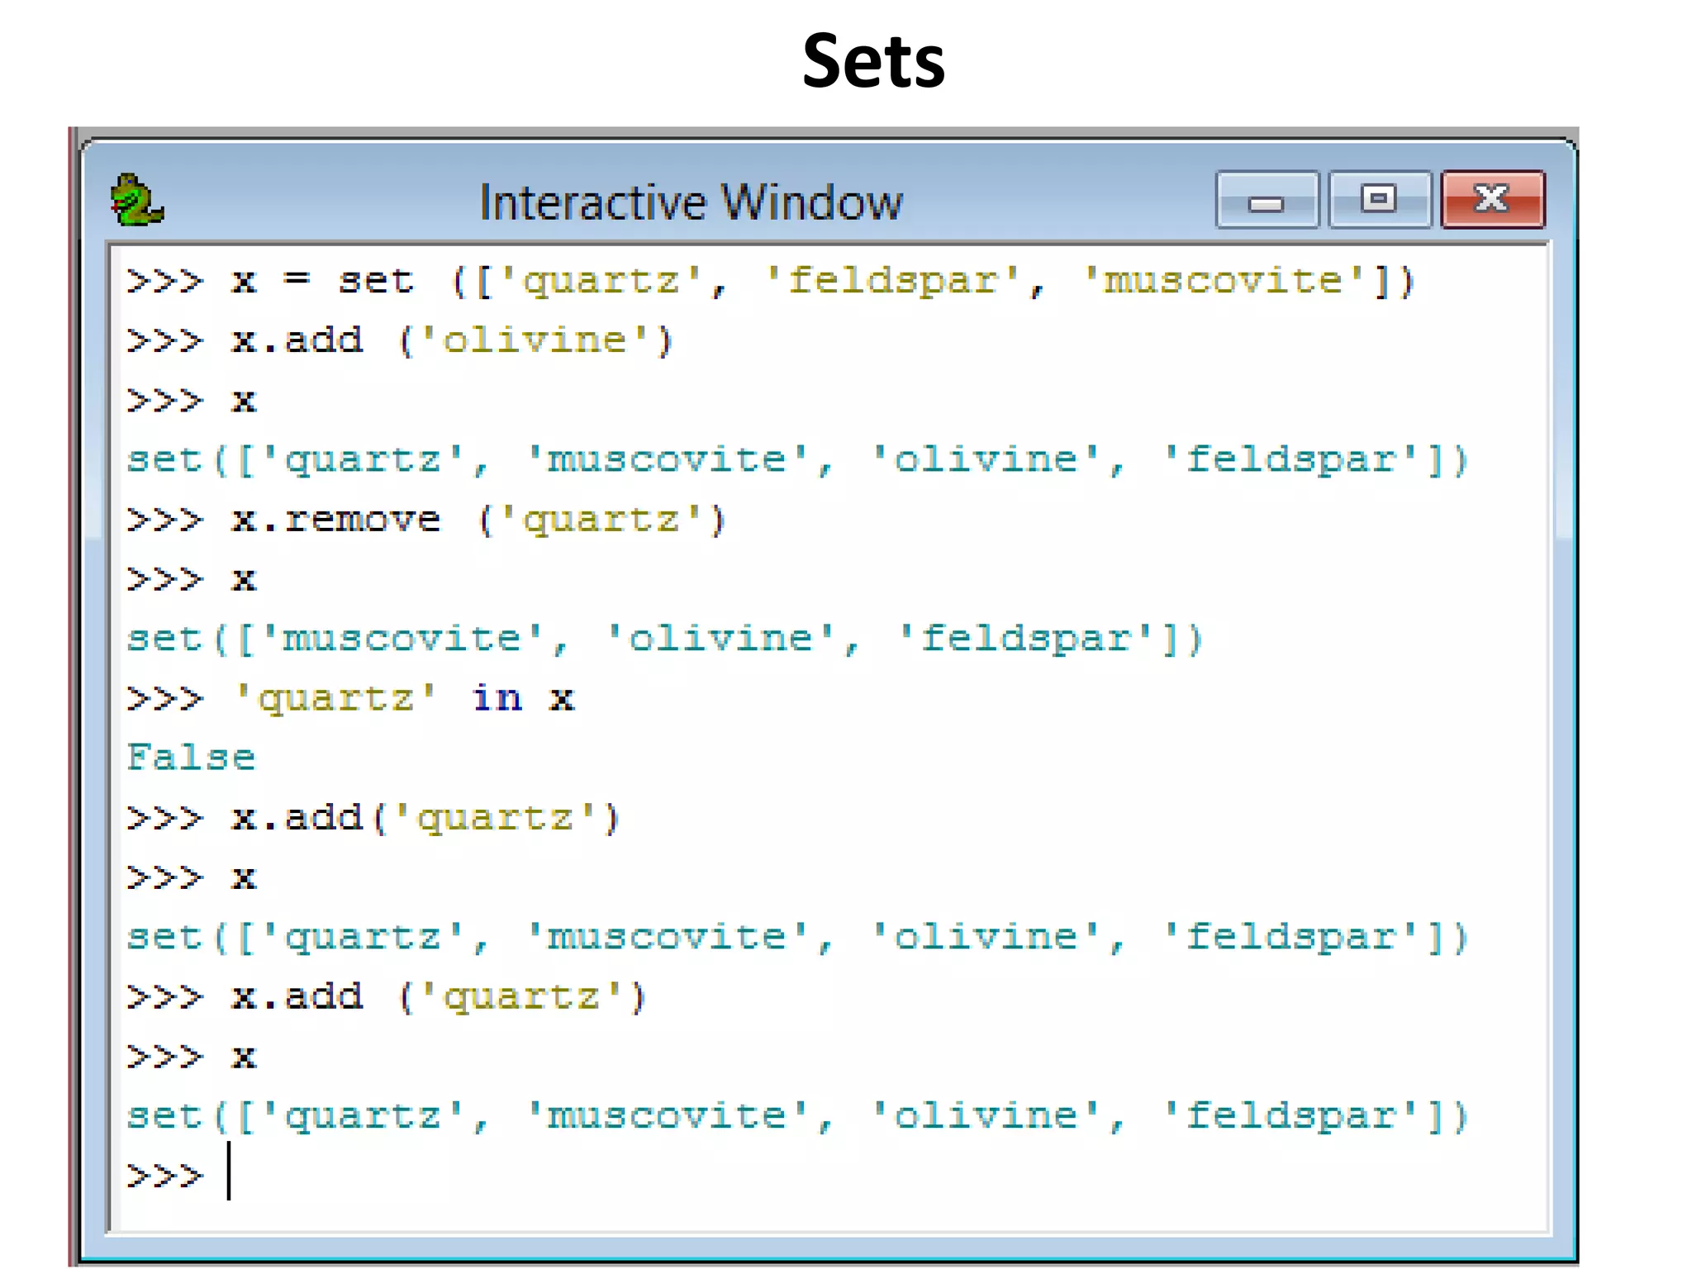Click the x.remove ('quartz') command line
Image resolution: width=1692 pixels, height=1269 pixels.
[x=425, y=520]
